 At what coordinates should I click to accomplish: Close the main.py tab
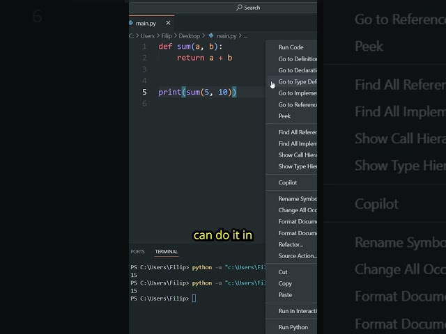pyautogui.click(x=168, y=23)
